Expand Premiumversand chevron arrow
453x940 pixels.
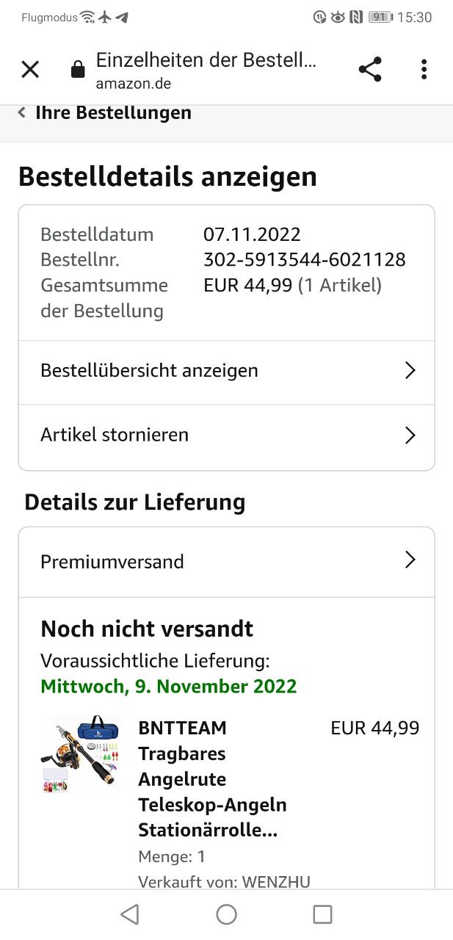(410, 561)
